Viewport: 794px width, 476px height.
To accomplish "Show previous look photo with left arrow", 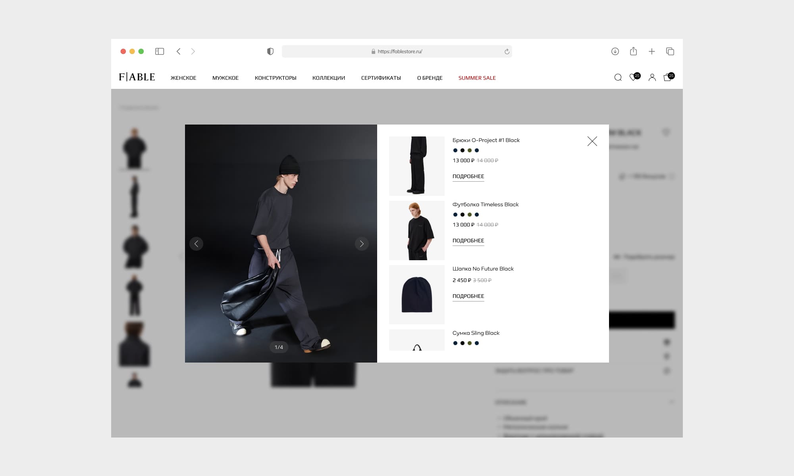I will coord(196,244).
